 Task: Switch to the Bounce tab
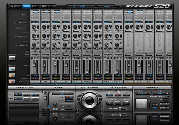click(35, 6)
